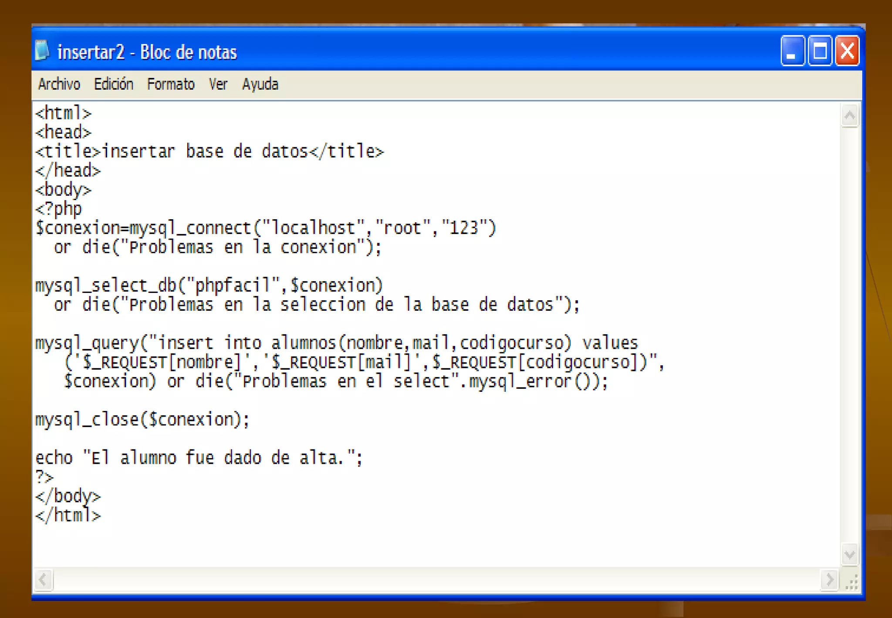Open the Archivo menu
The image size is (892, 618).
tap(59, 84)
